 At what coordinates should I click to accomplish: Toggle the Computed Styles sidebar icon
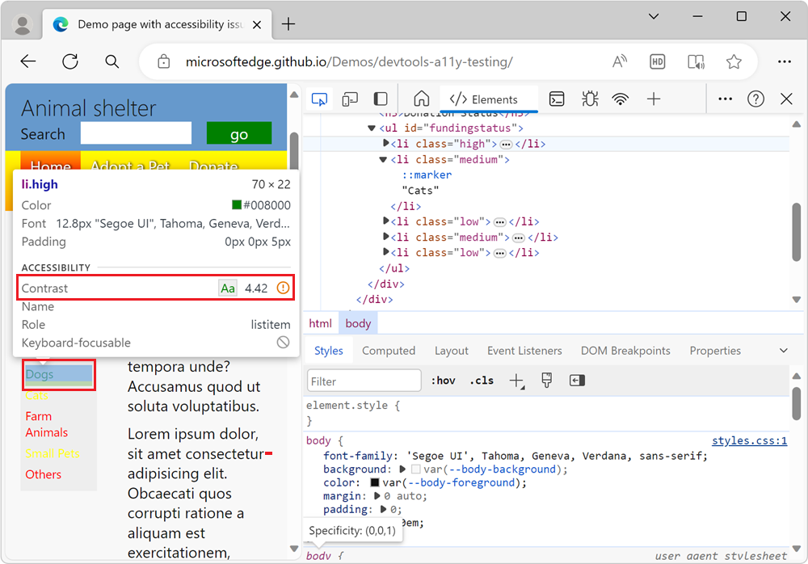point(576,380)
